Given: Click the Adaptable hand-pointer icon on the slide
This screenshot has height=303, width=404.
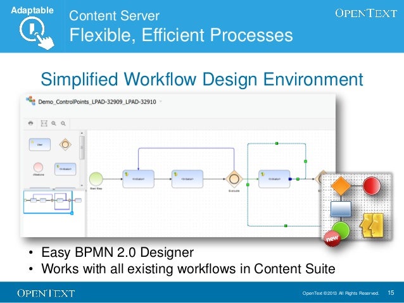Looking at the screenshot, I should (x=37, y=33).
